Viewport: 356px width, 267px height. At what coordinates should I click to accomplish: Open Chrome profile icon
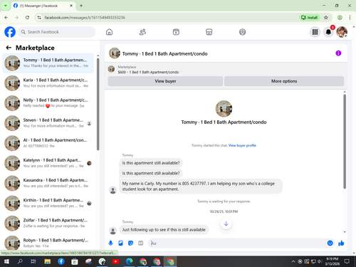tap(340, 18)
